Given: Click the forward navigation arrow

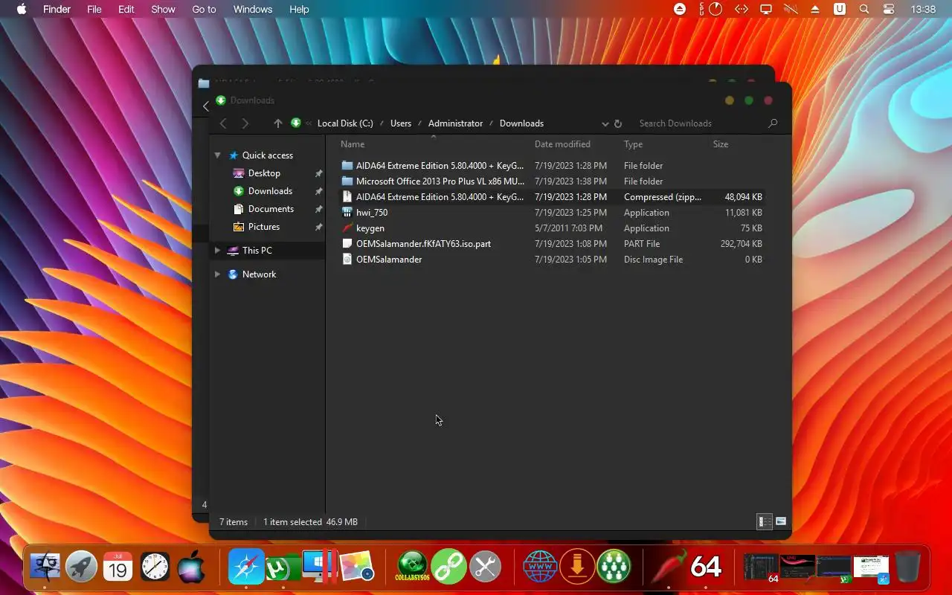Looking at the screenshot, I should (245, 123).
